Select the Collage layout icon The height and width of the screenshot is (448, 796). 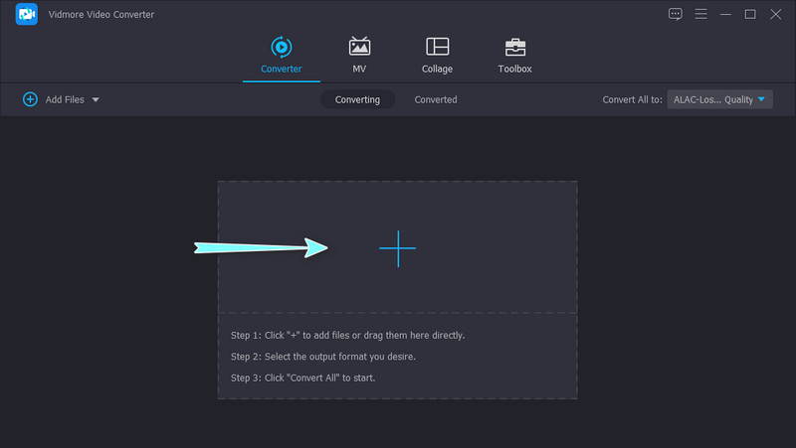(x=437, y=47)
